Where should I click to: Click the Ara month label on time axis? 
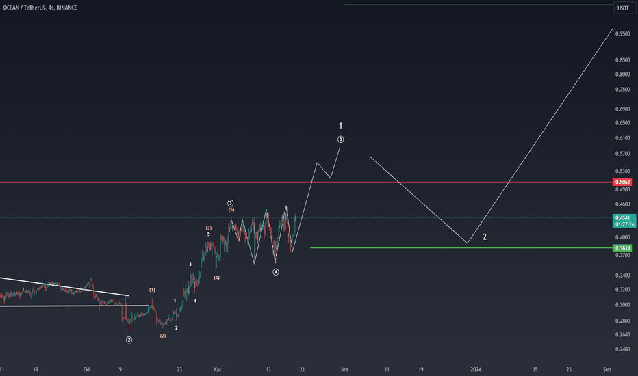point(344,369)
